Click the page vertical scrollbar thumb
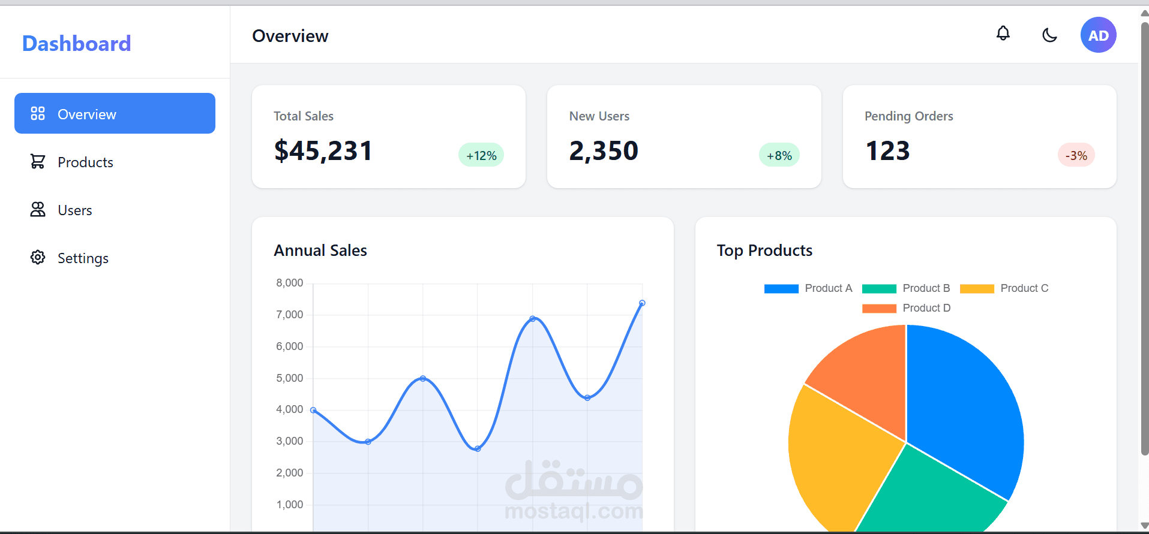 pyautogui.click(x=1144, y=239)
